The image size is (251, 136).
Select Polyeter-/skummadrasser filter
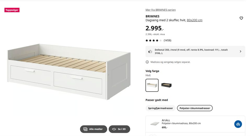[195, 108]
